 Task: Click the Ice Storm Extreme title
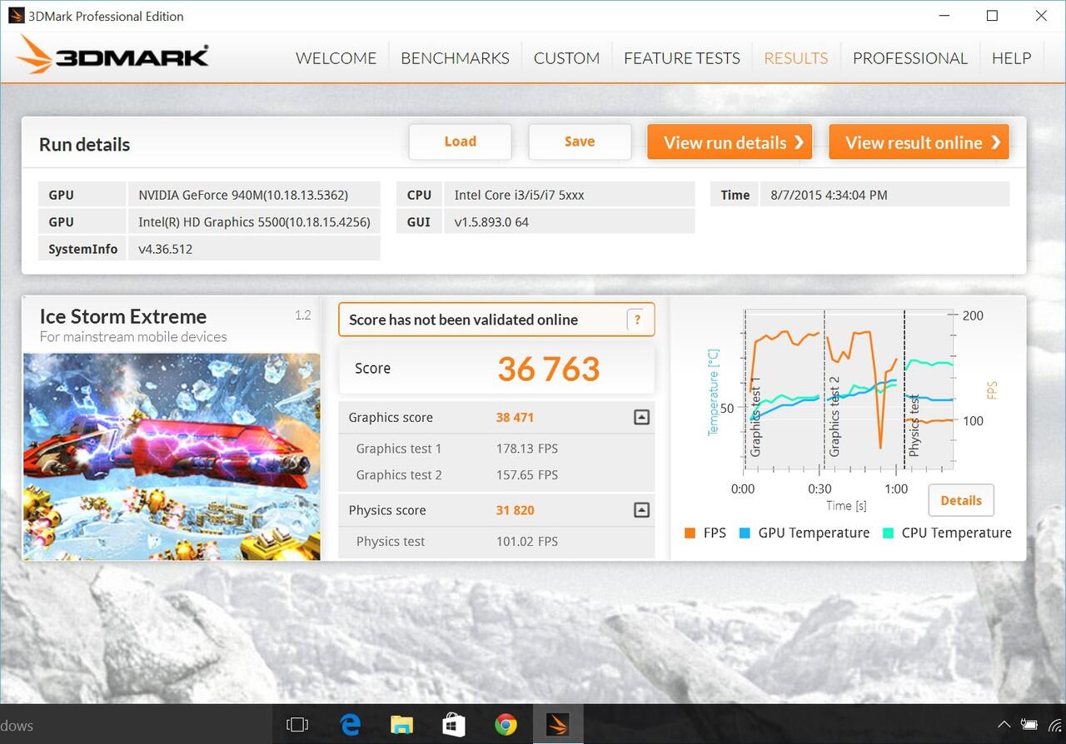[123, 316]
